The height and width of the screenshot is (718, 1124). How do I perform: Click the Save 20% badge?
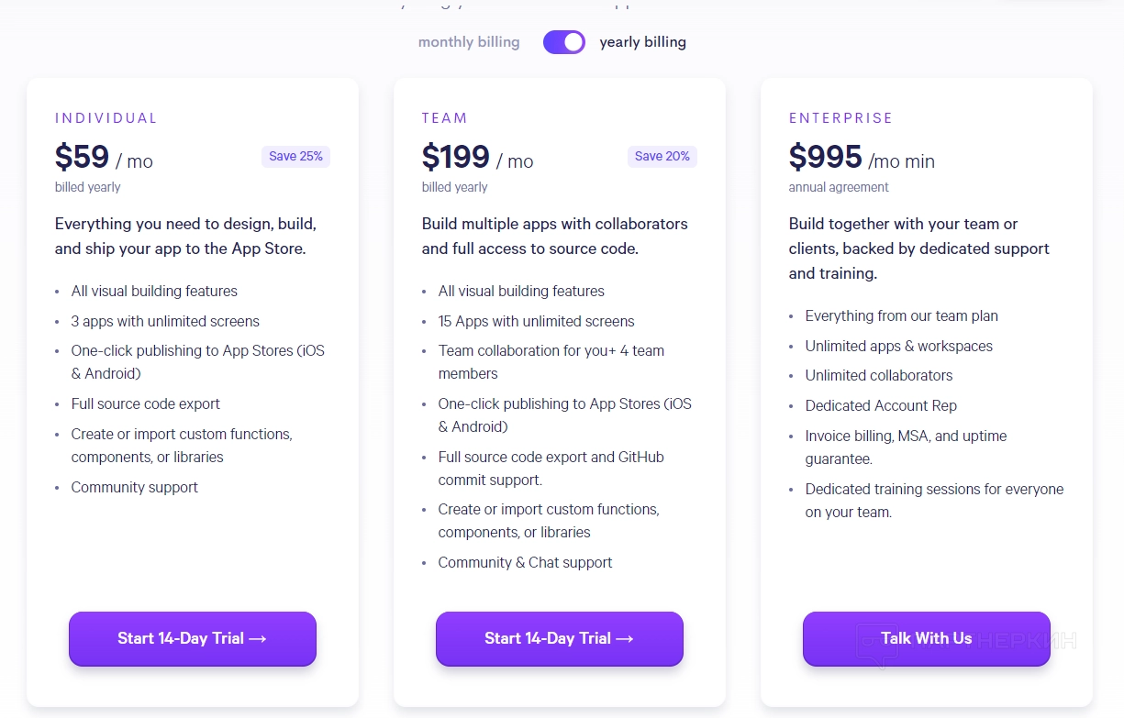662,157
